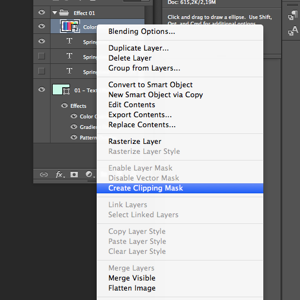
Task: Choose Convert to Smart Object
Action: pyautogui.click(x=151, y=84)
